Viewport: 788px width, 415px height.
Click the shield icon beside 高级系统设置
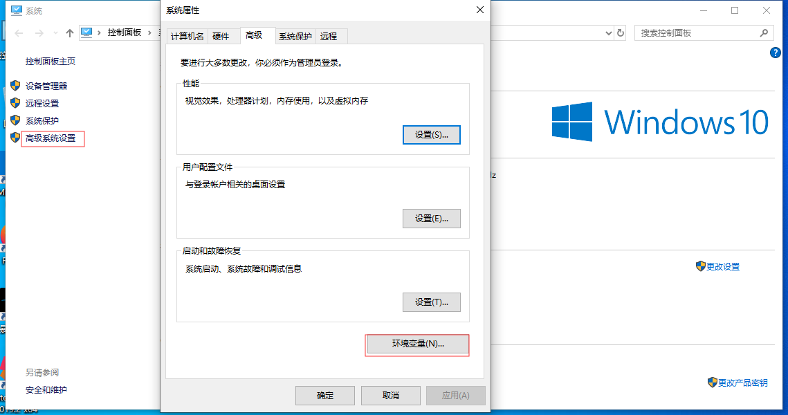tap(16, 137)
